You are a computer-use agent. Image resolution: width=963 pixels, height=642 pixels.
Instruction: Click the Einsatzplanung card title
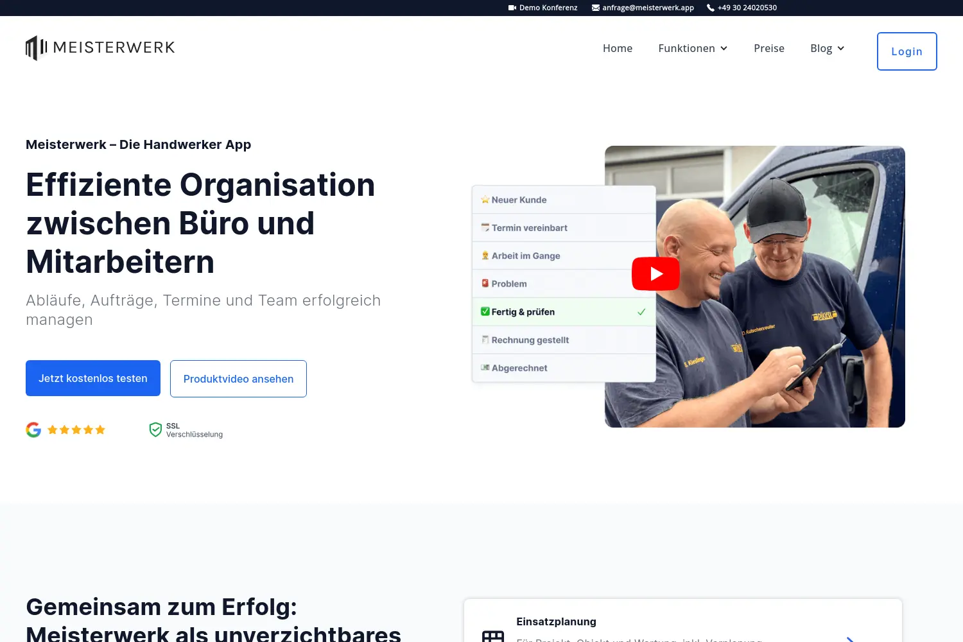coord(556,621)
